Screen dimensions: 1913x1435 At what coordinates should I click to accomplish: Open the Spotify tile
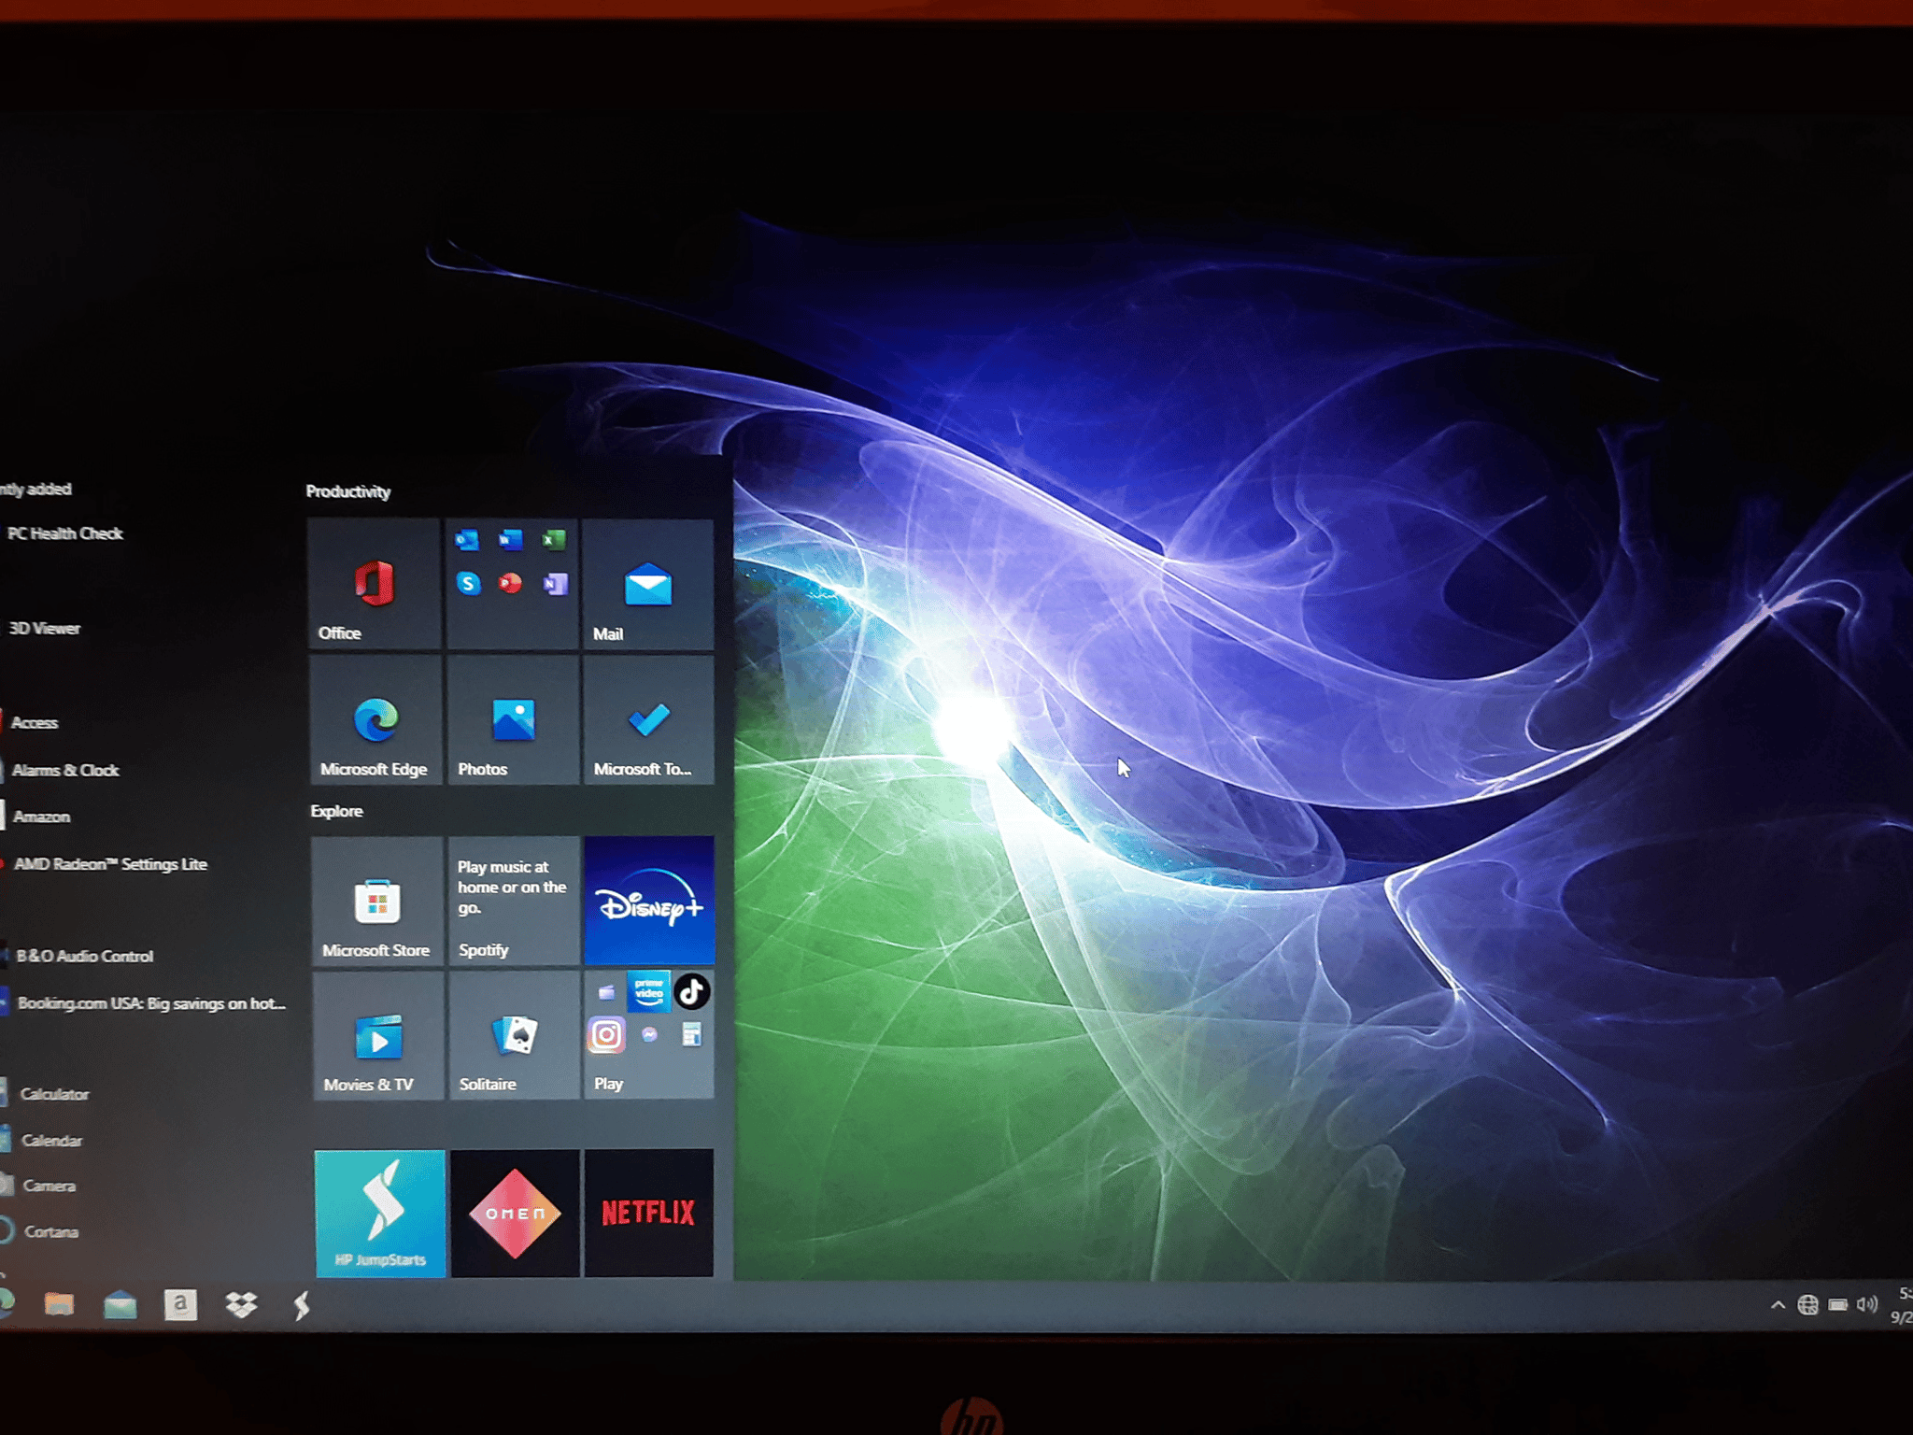click(x=514, y=901)
